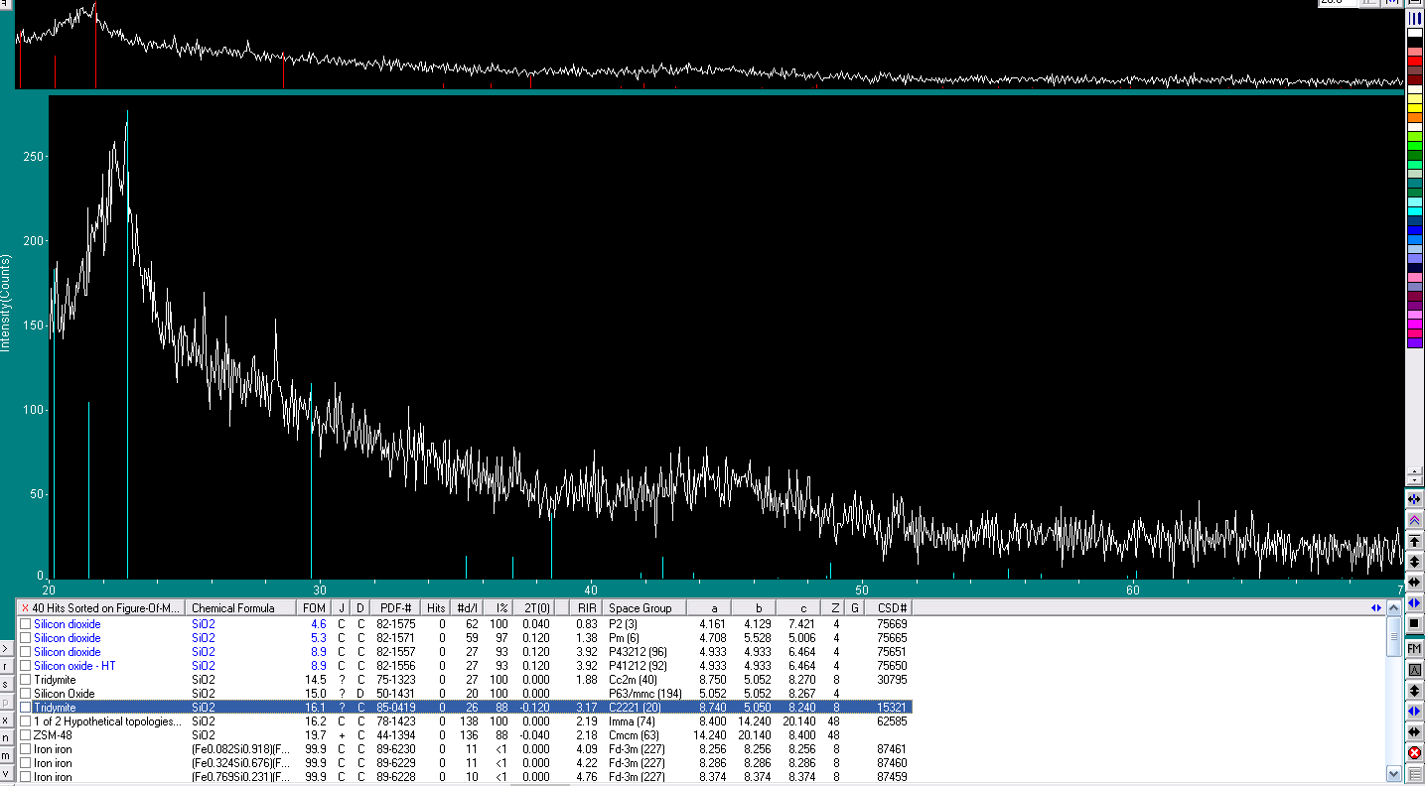
Task: Check the Silicon oxide - HT checkbox
Action: tap(26, 666)
